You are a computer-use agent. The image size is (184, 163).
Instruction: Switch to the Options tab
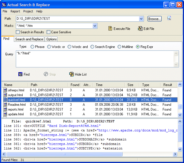click(51, 39)
